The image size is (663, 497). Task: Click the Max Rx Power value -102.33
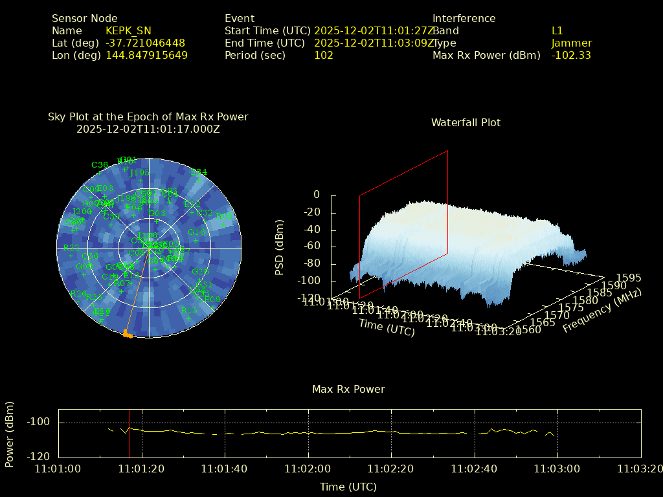(571, 56)
